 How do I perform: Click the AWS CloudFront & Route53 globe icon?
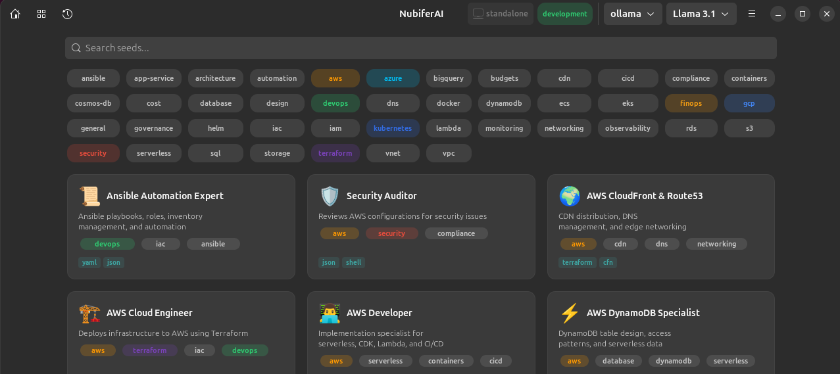click(570, 196)
